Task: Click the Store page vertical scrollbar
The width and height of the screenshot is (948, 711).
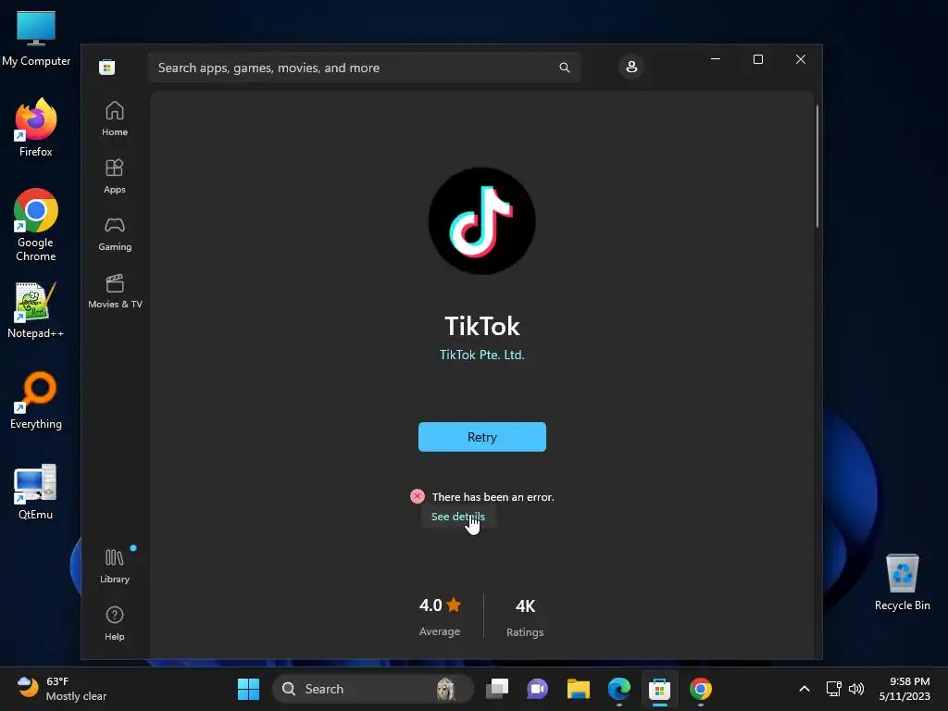Action: 817,167
